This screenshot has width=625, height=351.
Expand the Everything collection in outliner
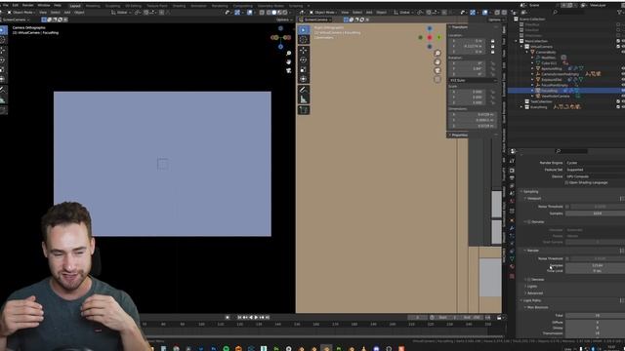(x=521, y=107)
